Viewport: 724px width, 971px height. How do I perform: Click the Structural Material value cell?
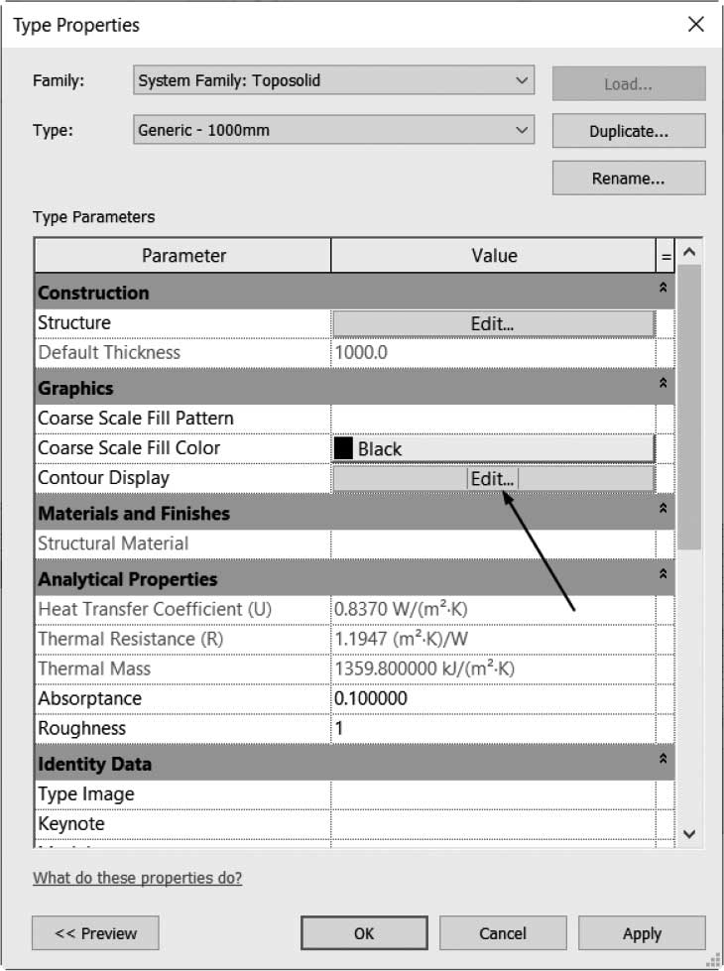494,544
